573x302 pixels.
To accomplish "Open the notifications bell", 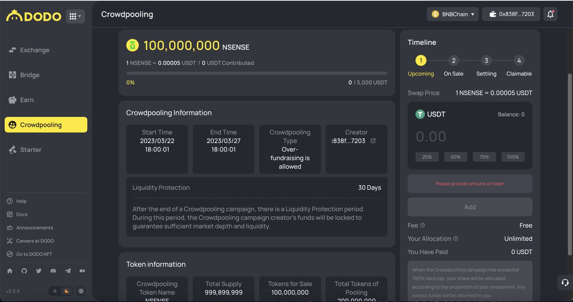I will pyautogui.click(x=551, y=14).
